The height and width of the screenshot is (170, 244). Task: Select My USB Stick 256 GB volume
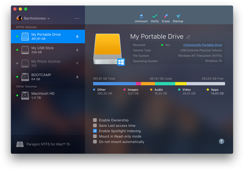(x=48, y=50)
